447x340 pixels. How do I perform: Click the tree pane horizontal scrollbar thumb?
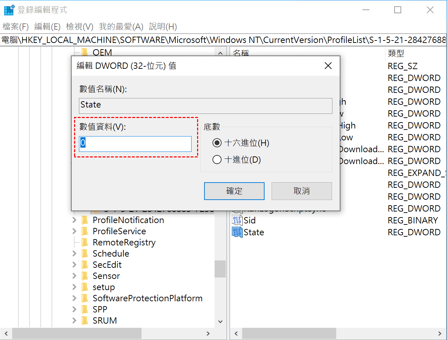click(x=77, y=333)
